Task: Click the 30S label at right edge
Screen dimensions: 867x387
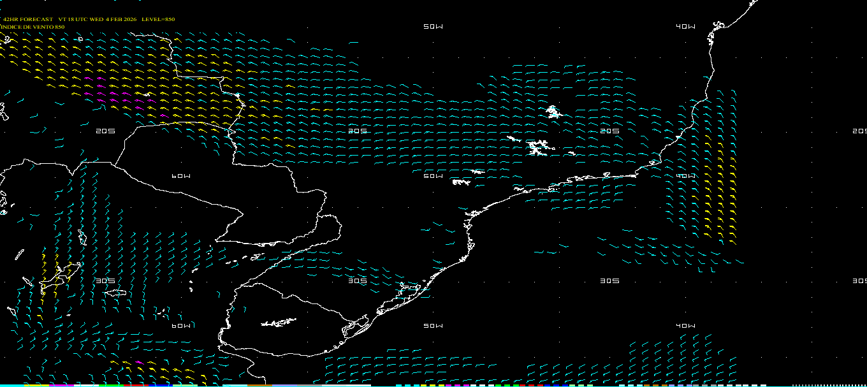Action: pos(859,281)
